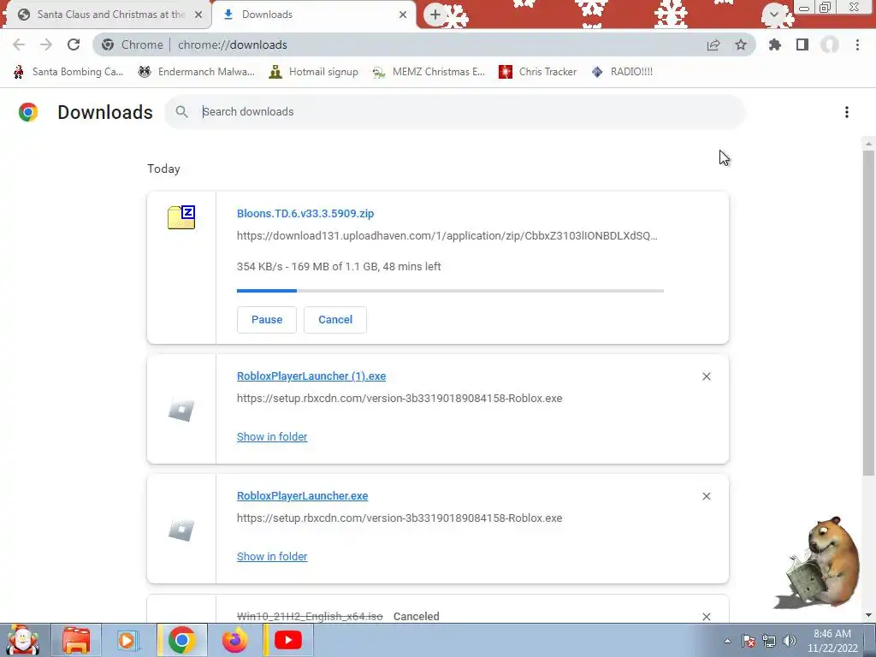Open RobloxPlayerLauncher.exe
This screenshot has height=657, width=876.
302,495
